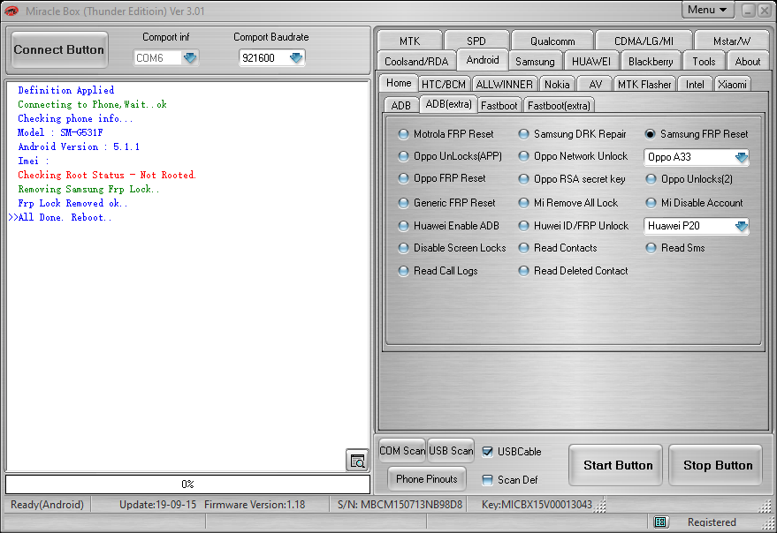
Task: Click the 0% progress bar
Action: [x=187, y=484]
